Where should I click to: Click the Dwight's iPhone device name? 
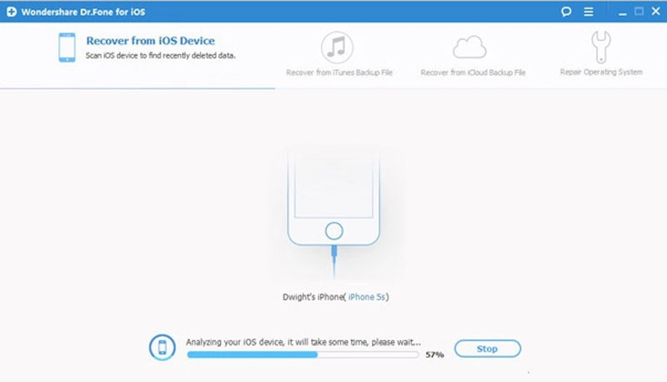point(313,297)
